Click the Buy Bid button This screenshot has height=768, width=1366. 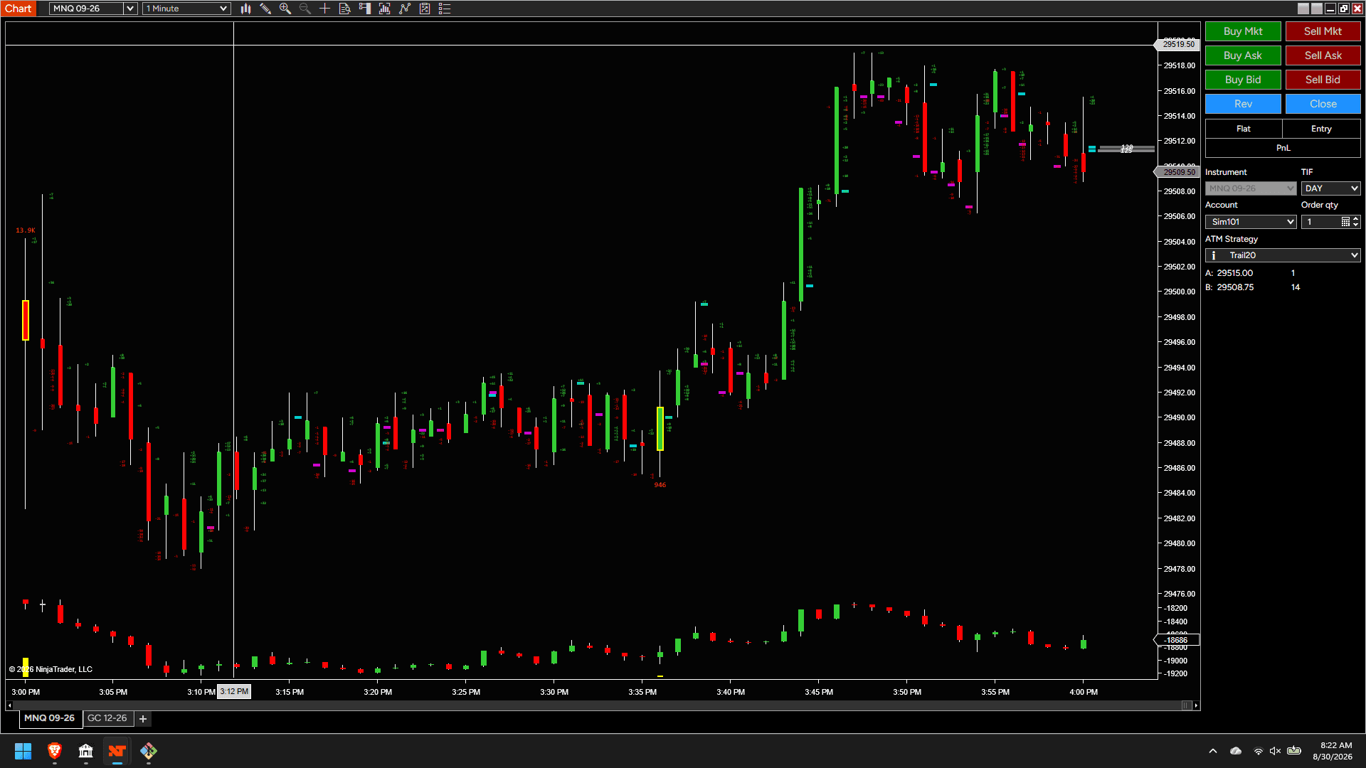click(1243, 80)
